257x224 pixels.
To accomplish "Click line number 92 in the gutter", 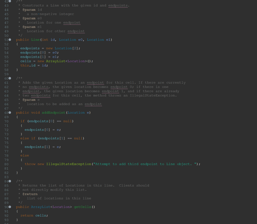I will 6,216.
